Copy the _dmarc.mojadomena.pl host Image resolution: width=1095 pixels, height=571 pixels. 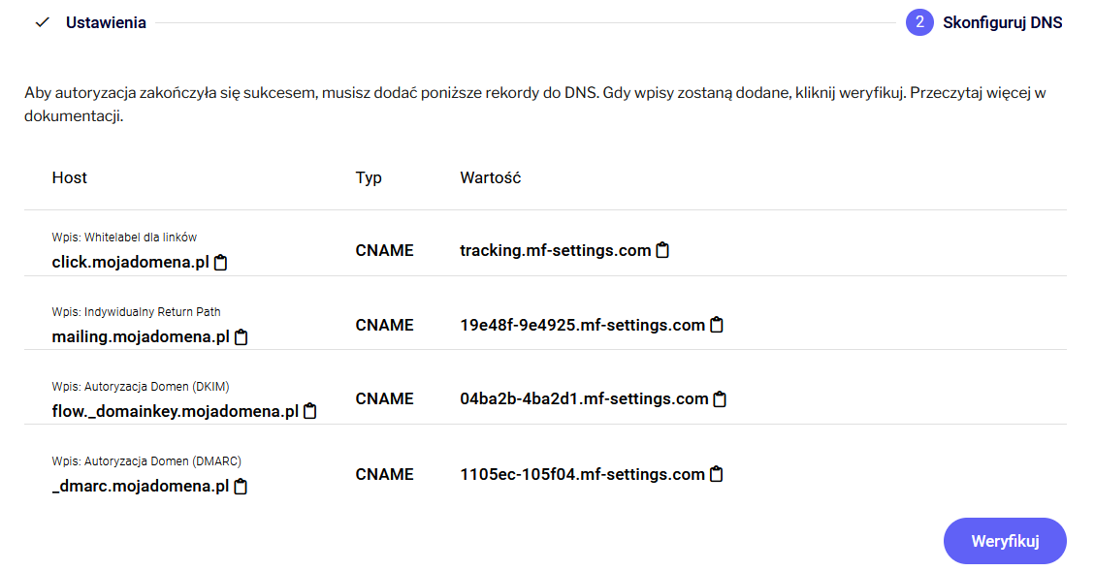pyautogui.click(x=241, y=487)
